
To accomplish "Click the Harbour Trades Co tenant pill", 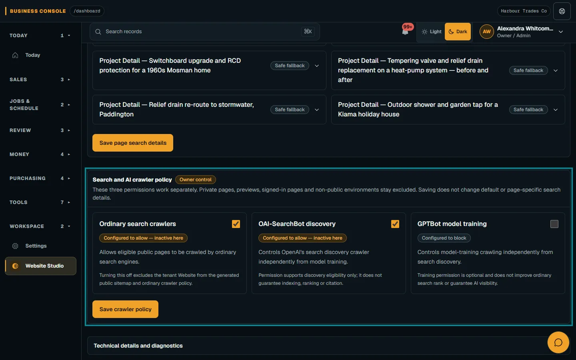I will [x=524, y=11].
